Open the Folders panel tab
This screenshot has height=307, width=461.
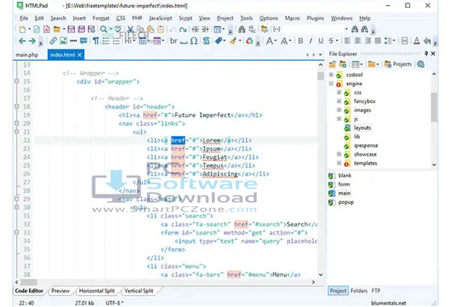click(x=359, y=291)
